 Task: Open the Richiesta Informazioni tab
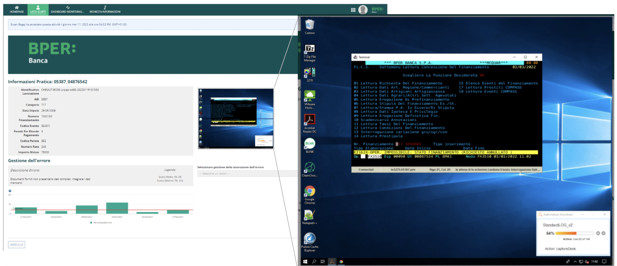click(x=105, y=10)
